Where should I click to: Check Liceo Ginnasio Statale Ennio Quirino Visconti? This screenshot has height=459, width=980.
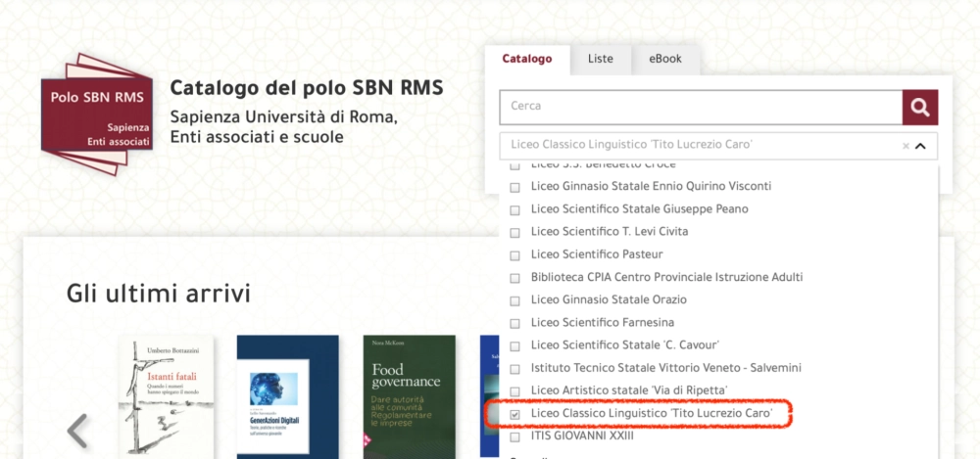(x=515, y=187)
